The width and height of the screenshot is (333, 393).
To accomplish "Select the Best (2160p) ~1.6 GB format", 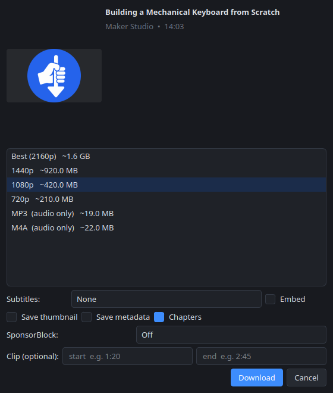I will [x=166, y=157].
